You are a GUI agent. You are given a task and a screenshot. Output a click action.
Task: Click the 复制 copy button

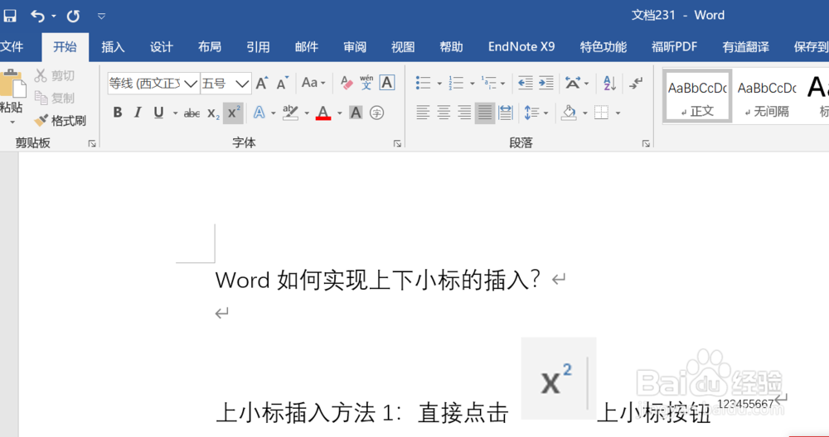[x=55, y=98]
